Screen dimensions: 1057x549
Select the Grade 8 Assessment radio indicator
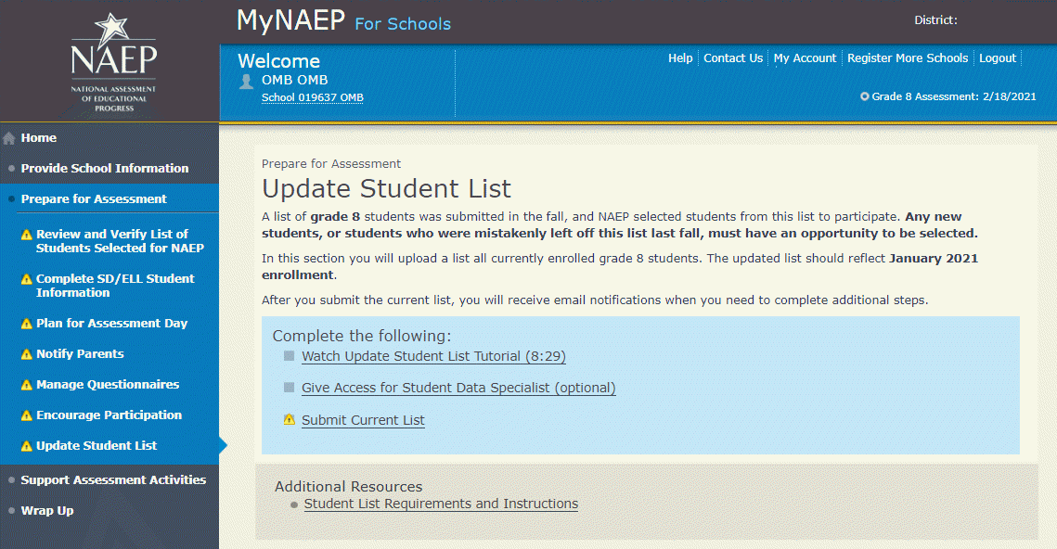point(865,96)
